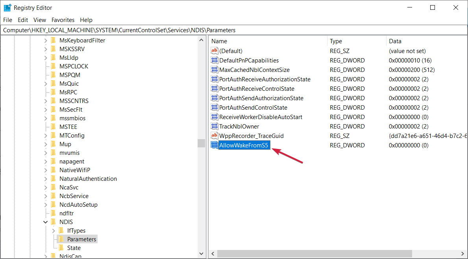Click the TrackNblOwner DWORD icon

[x=214, y=127]
